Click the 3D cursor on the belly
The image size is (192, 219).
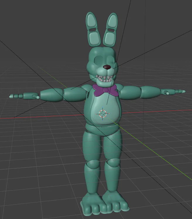[x=103, y=114]
